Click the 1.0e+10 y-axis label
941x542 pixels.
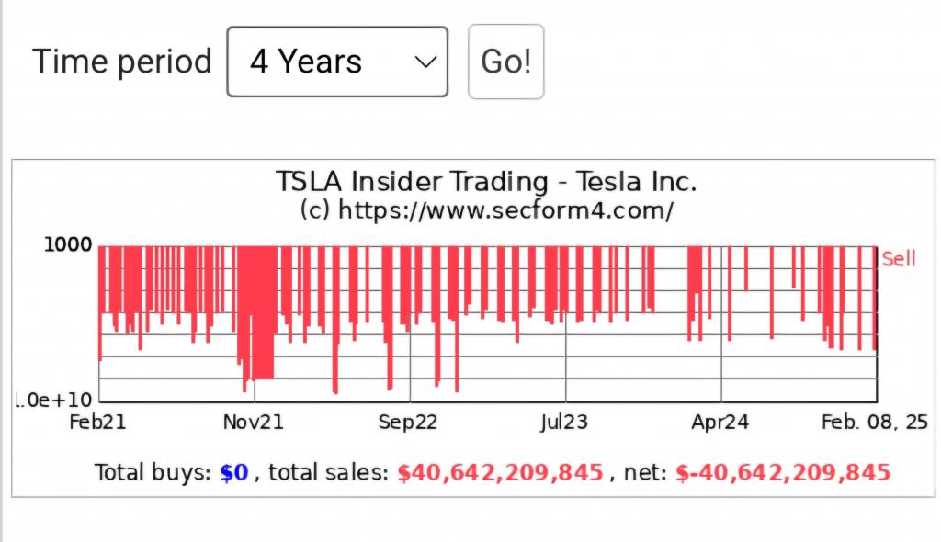coord(53,401)
